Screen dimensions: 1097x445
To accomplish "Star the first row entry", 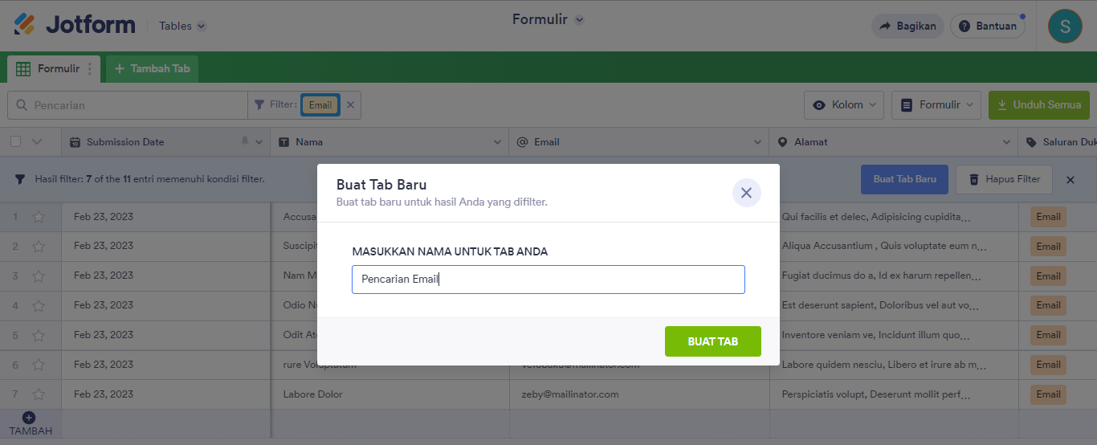I will (x=39, y=217).
